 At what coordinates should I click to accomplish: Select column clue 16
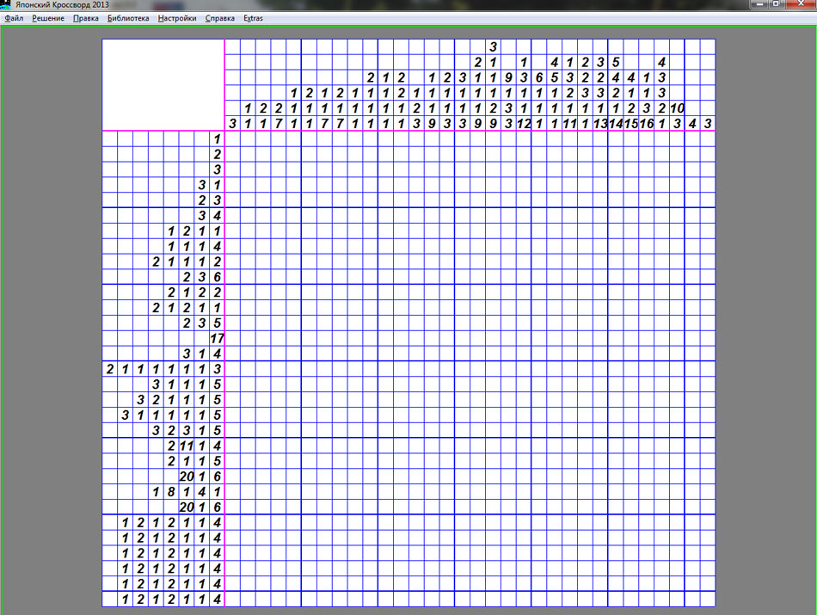tap(647, 124)
